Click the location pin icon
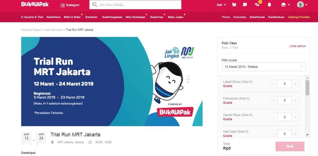This screenshot has height=156, width=318. point(52,142)
